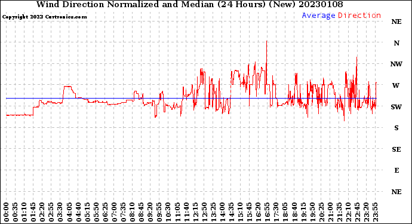
Task: Click the 'N' label on the direction axis
Action: [396, 43]
